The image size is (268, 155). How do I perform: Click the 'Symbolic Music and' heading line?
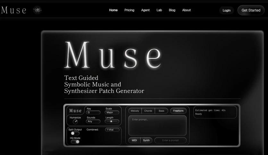pos(93,84)
